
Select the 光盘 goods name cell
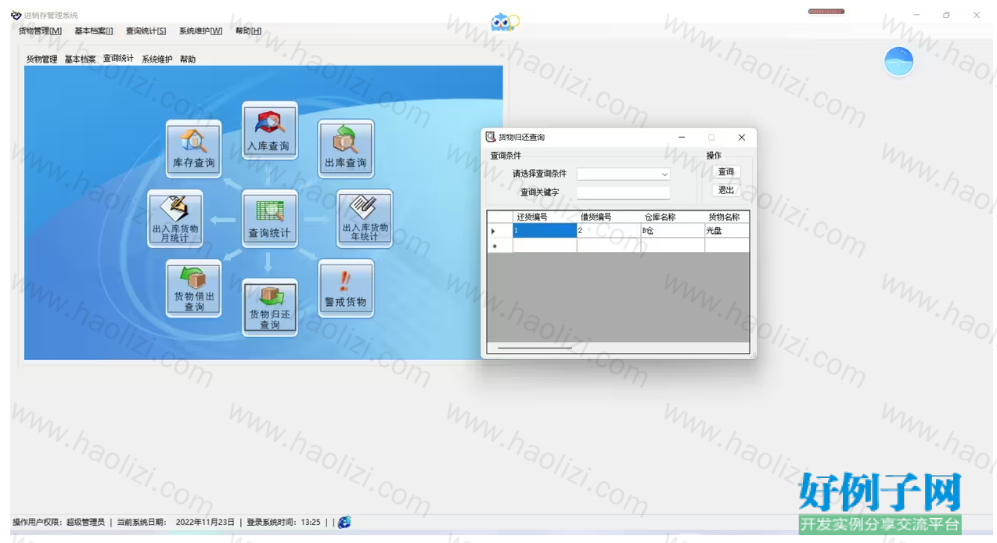tap(727, 231)
